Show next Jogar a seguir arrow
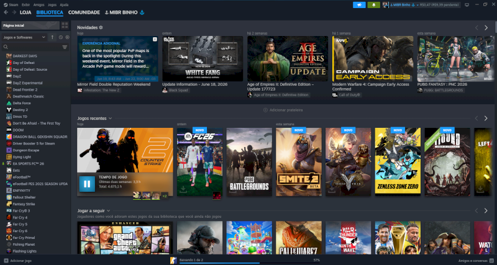The width and height of the screenshot is (497, 265). point(486,210)
